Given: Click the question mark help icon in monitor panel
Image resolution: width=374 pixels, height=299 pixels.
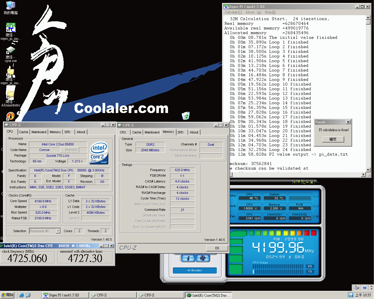Looking at the screenshot, I should coord(299,182).
